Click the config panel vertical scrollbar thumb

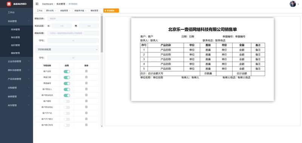(102, 34)
